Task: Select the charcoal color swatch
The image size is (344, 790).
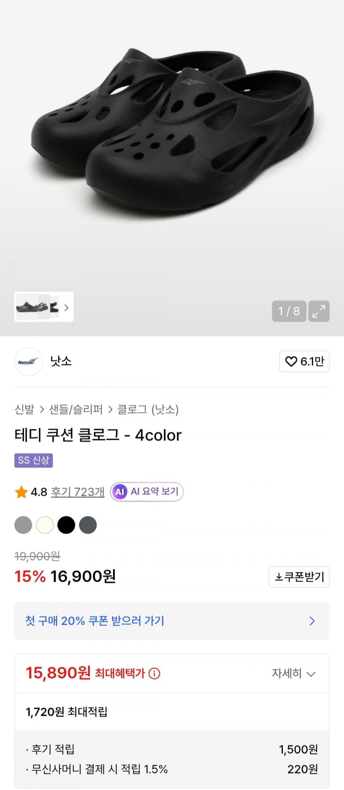Action: coord(88,525)
